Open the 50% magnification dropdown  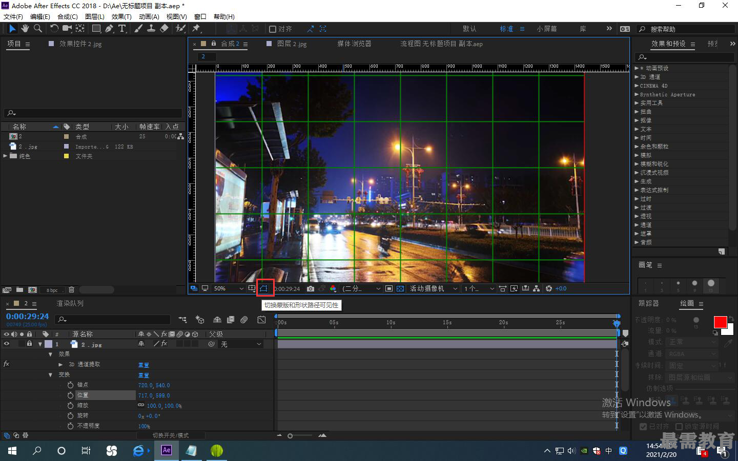pos(228,288)
